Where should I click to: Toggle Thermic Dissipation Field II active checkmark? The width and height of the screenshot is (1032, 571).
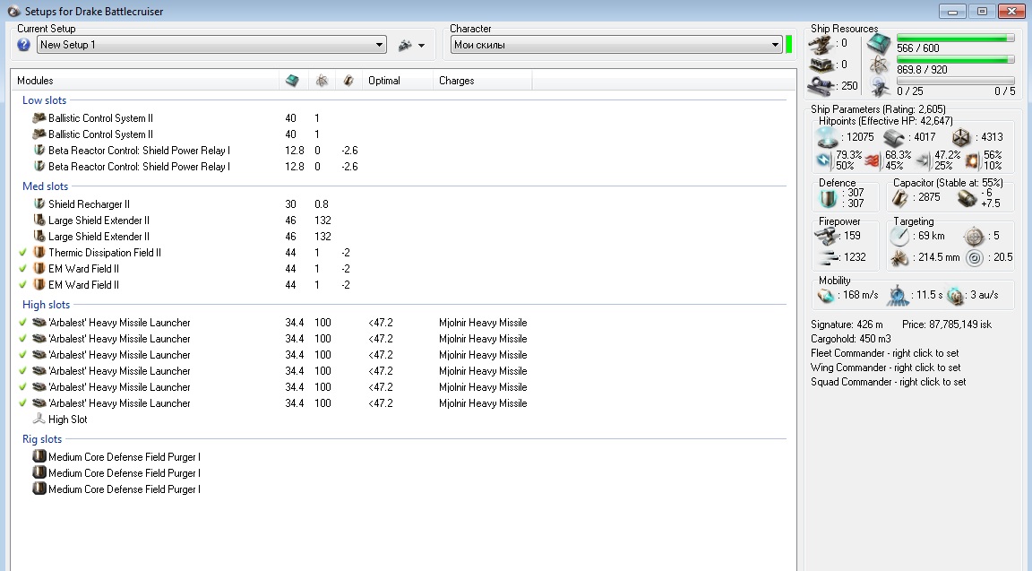click(23, 253)
